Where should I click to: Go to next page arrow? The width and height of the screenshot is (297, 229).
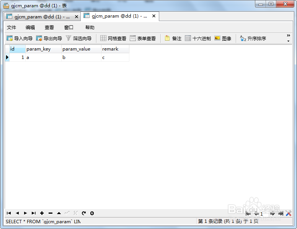point(273,214)
